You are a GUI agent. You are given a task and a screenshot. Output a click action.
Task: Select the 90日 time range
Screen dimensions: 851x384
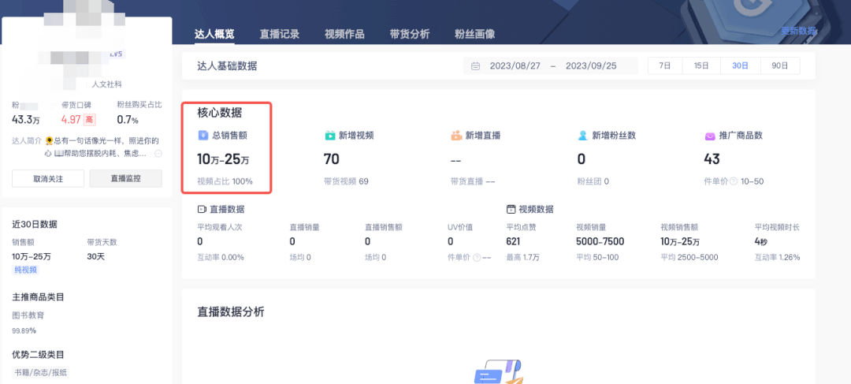[x=780, y=65]
